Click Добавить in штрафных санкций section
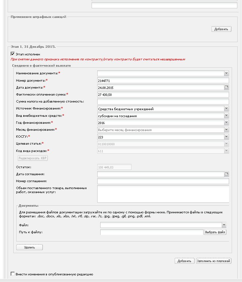The width and height of the screenshot is (242, 282). click(x=221, y=29)
